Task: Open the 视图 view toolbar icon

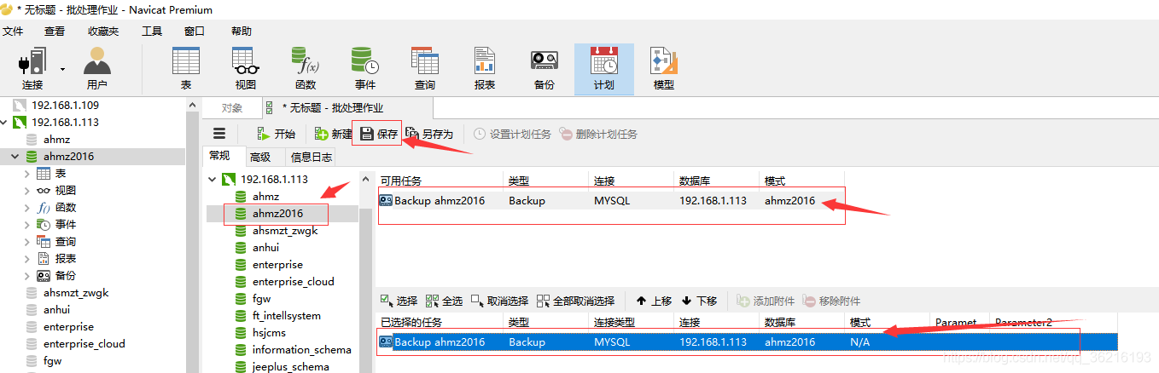Action: click(246, 68)
